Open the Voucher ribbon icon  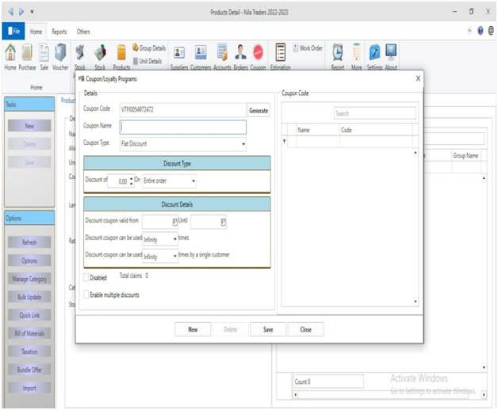click(x=60, y=56)
